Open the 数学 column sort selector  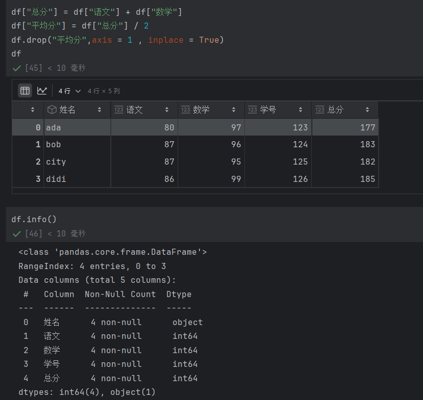(234, 109)
